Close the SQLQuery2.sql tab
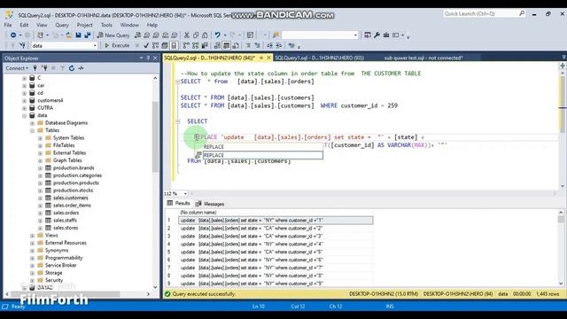The image size is (567, 319). point(269,58)
